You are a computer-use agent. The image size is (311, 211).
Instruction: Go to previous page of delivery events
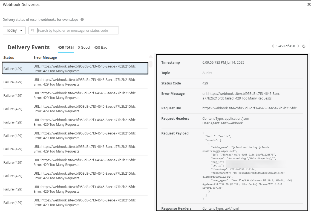click(x=273, y=46)
